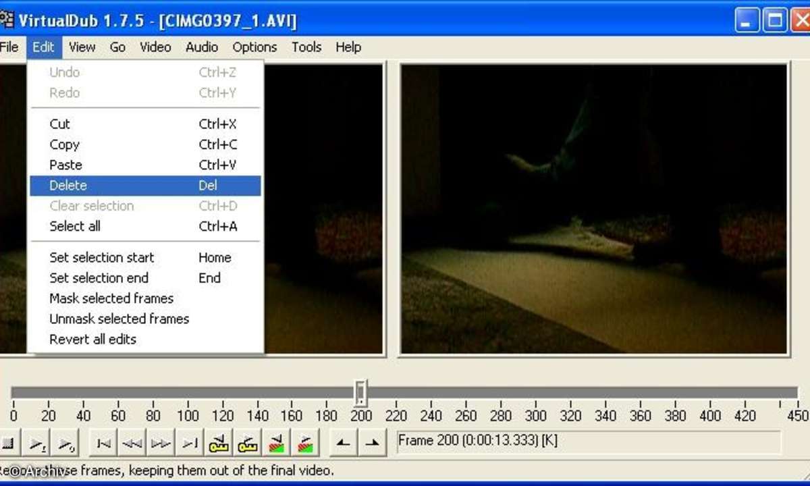Screen dimensions: 810x486
Task: Click the timeline at frame 100 mark
Action: 188,416
